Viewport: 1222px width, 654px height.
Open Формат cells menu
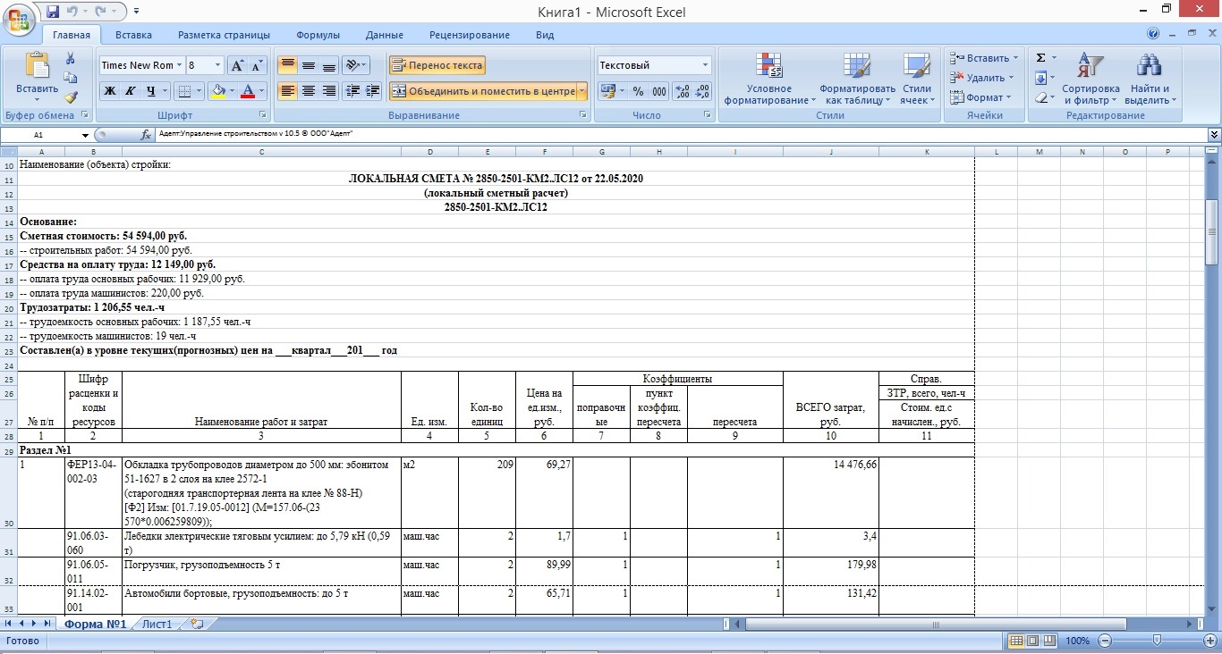(x=980, y=97)
